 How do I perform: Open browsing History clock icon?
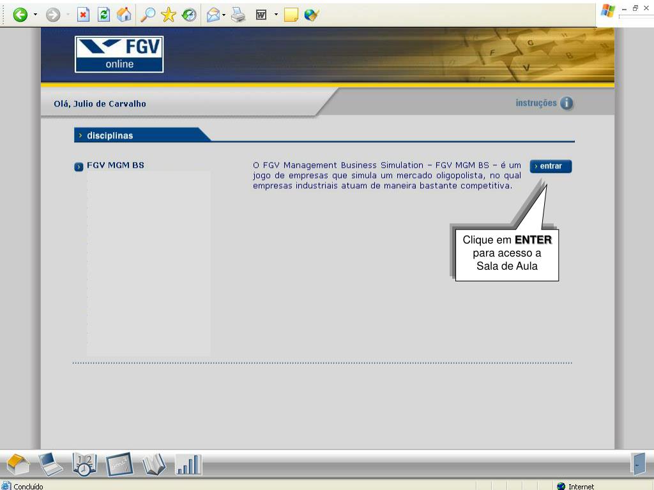(189, 15)
